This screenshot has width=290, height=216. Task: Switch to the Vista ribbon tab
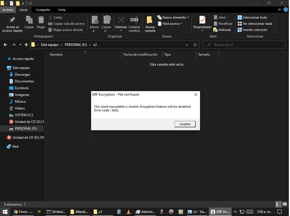click(62, 10)
